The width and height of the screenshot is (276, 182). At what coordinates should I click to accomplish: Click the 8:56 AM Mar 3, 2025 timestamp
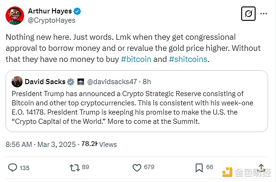(41, 145)
